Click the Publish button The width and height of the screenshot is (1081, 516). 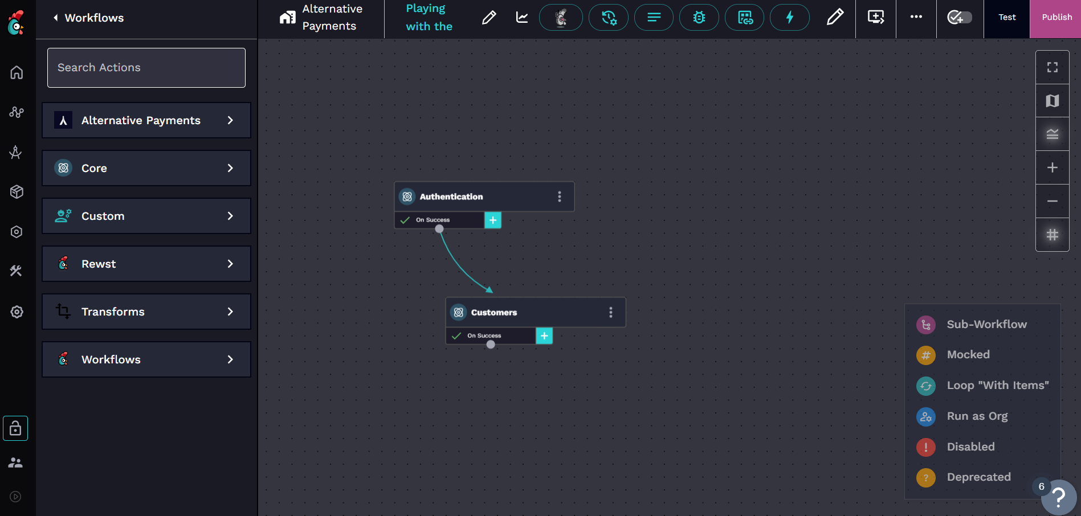coord(1056,18)
